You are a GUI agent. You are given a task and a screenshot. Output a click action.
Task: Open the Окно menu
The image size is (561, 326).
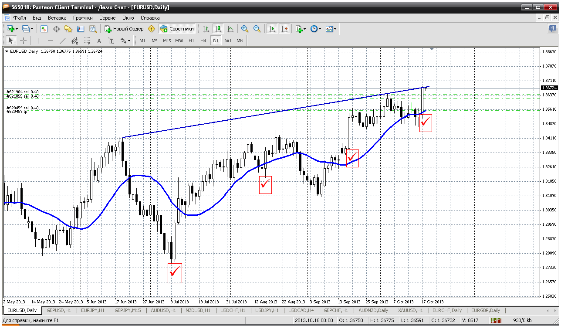coord(128,18)
